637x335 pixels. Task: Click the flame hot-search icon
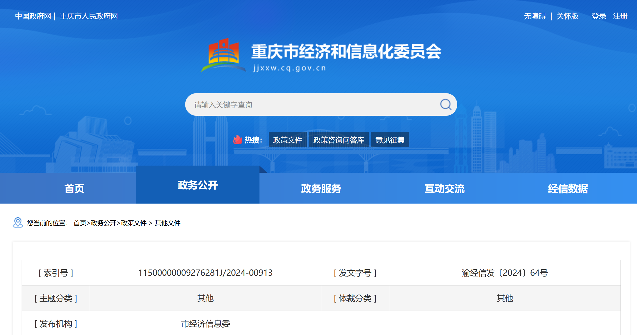click(x=238, y=140)
